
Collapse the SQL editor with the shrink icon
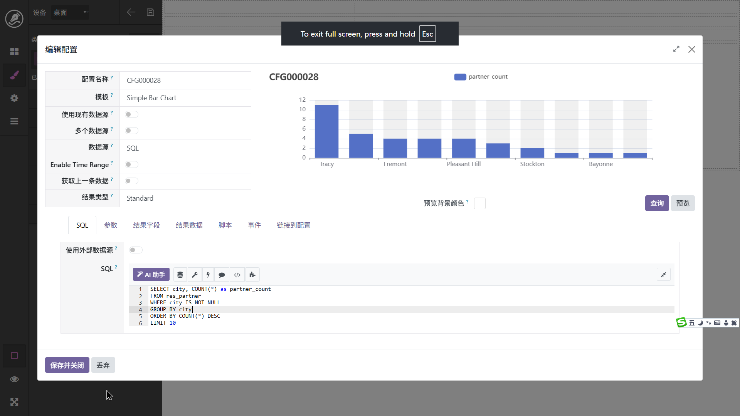pyautogui.click(x=663, y=275)
